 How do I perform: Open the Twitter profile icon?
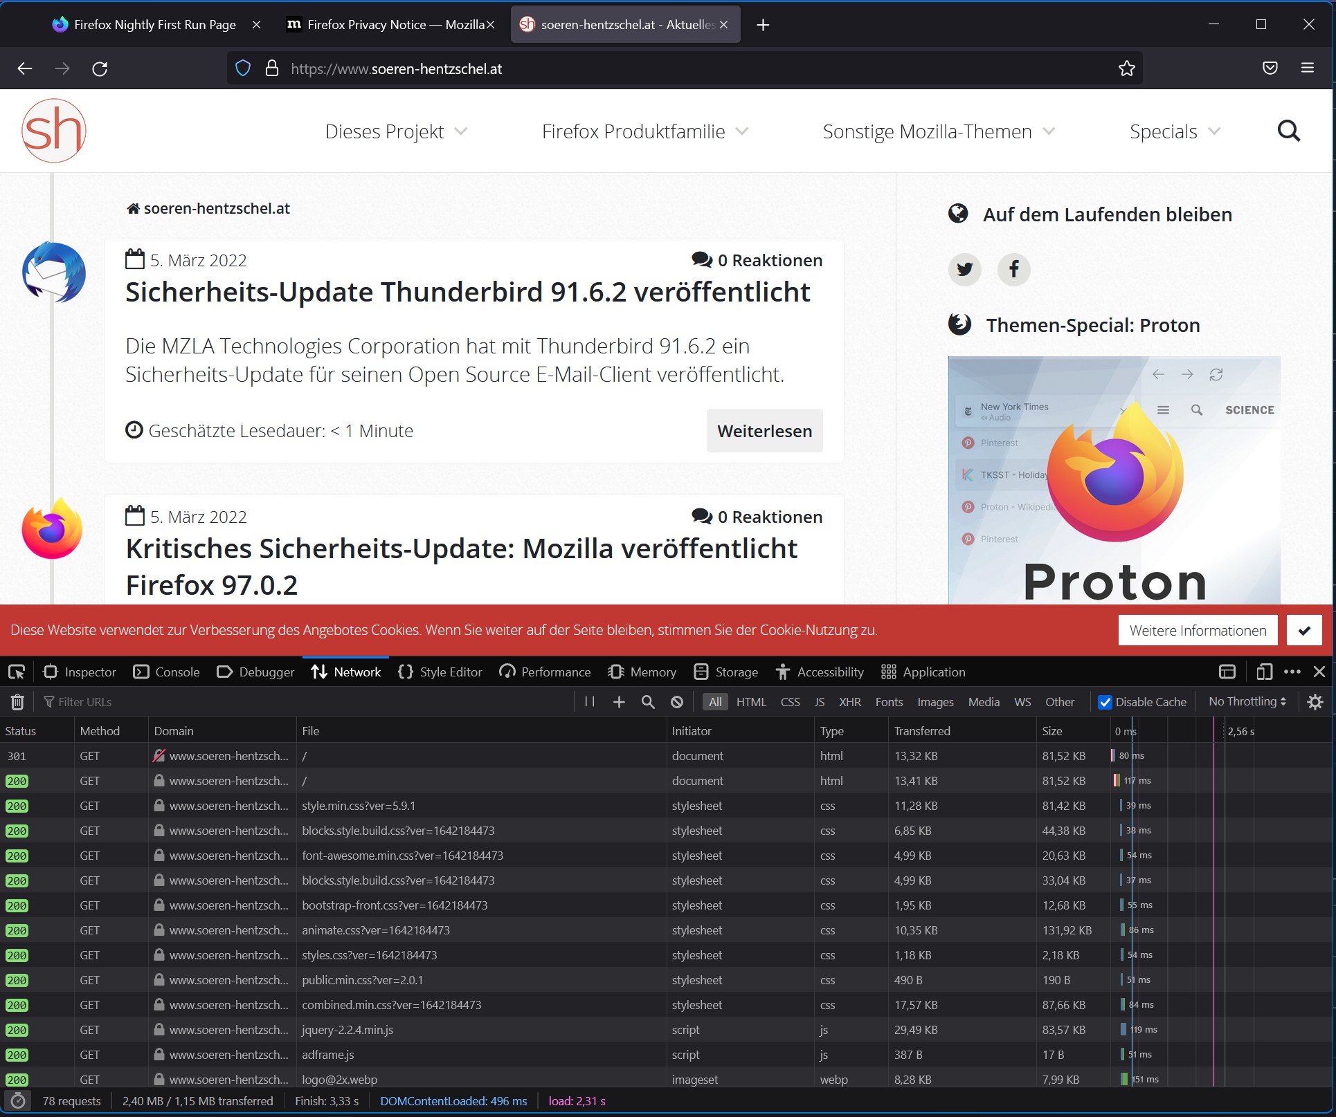coord(964,269)
